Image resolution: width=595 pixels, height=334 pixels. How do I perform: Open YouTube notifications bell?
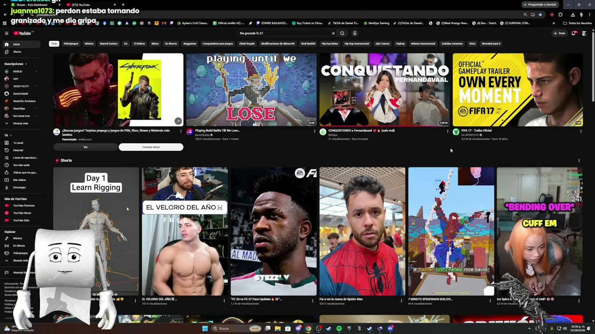(574, 33)
